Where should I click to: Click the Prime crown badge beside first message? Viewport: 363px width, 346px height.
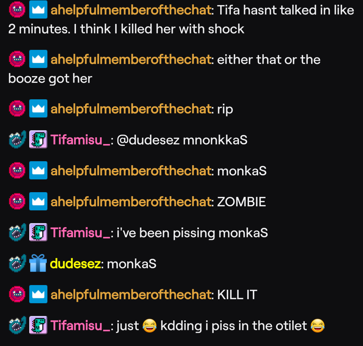coord(38,9)
